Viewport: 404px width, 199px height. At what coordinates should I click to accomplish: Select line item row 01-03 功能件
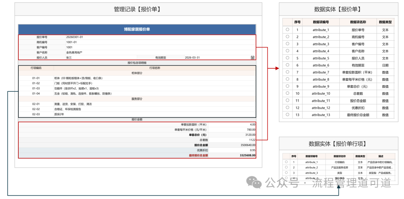pos(137,88)
